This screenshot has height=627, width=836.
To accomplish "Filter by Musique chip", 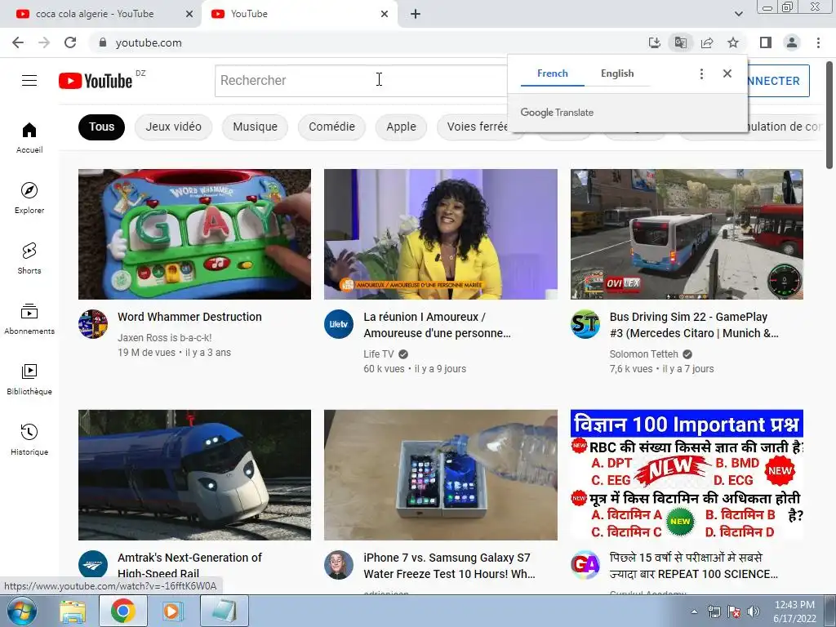I will point(255,127).
